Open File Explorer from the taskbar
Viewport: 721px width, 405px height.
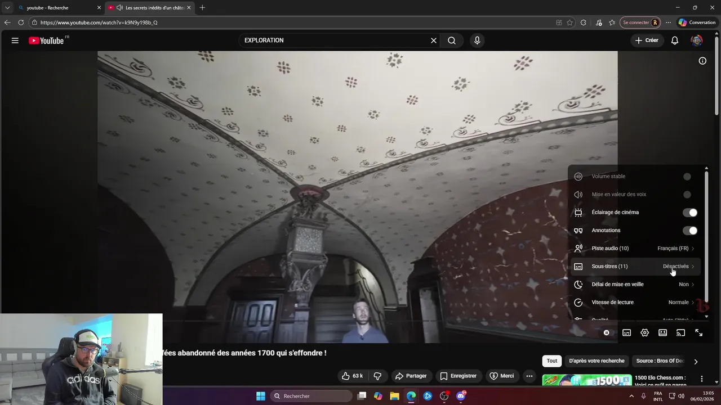tap(394, 396)
